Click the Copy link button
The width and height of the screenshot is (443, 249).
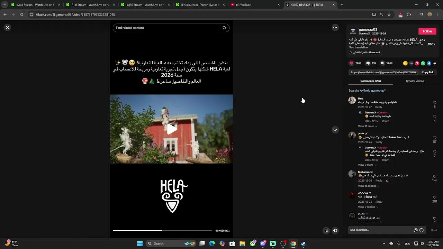tap(427, 73)
